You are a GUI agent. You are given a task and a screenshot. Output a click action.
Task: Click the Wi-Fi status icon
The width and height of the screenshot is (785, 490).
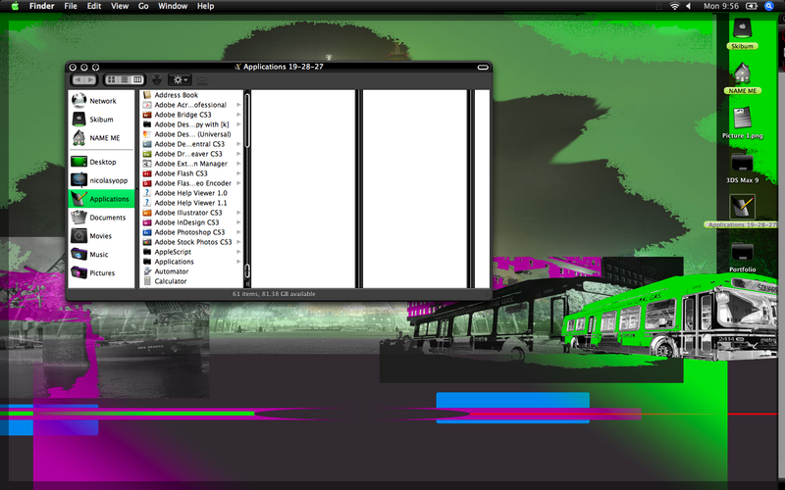(x=675, y=6)
